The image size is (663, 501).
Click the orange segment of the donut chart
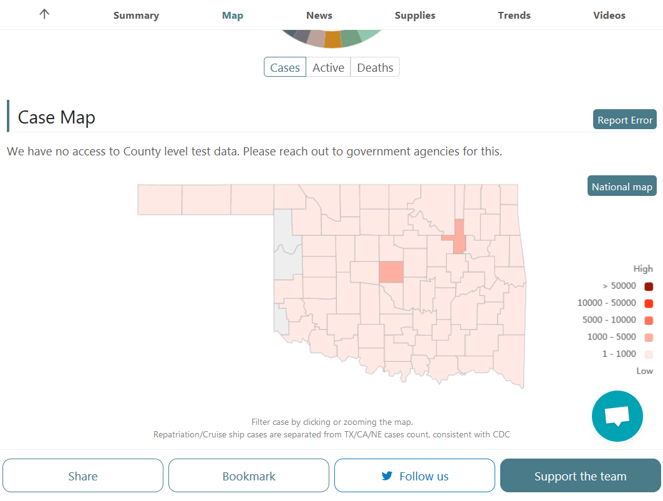pos(333,40)
